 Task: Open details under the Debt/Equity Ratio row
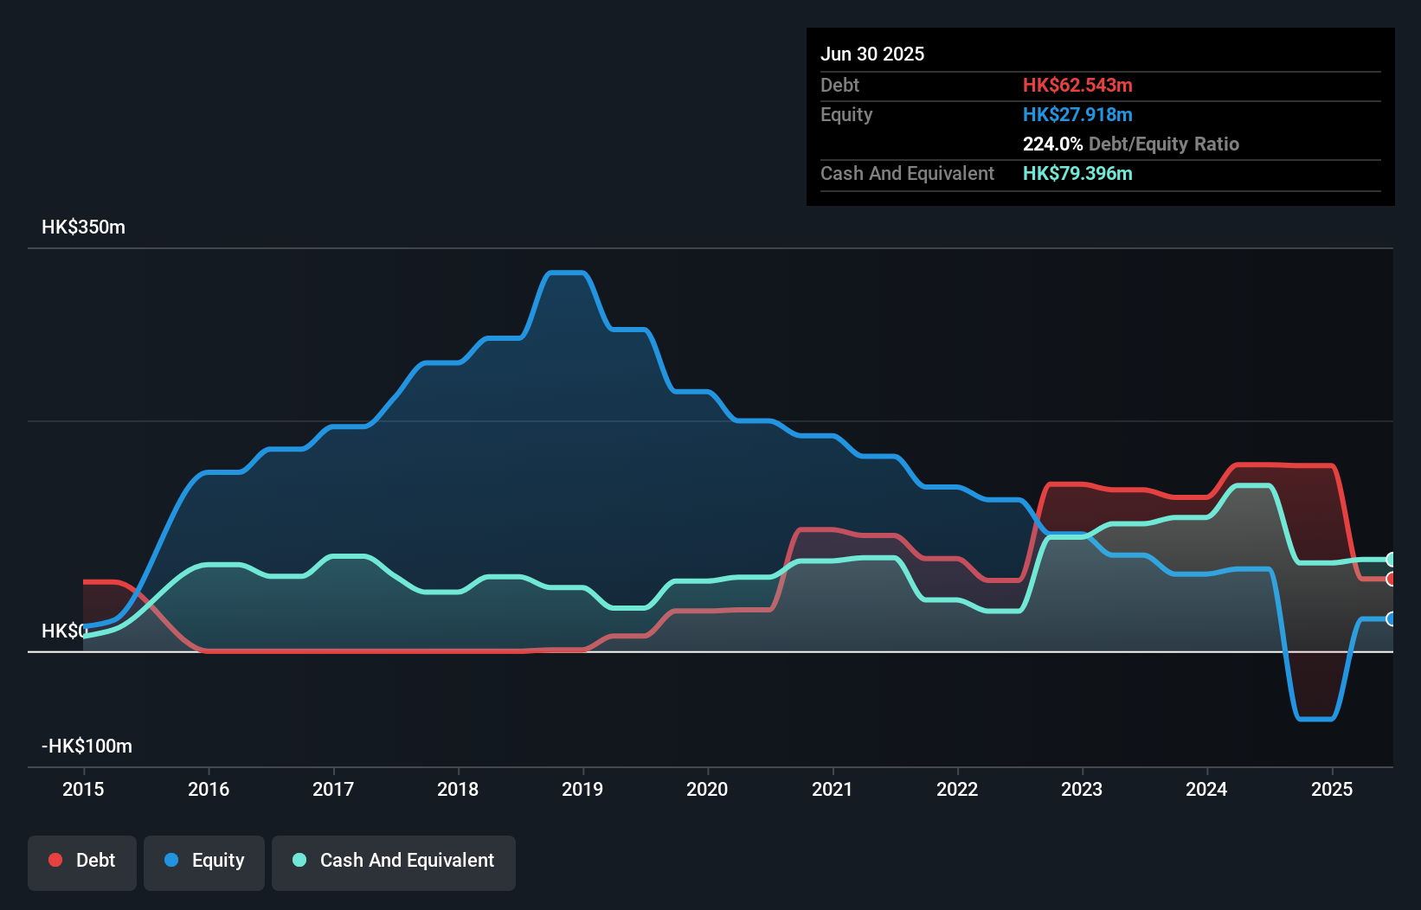pos(1131,144)
